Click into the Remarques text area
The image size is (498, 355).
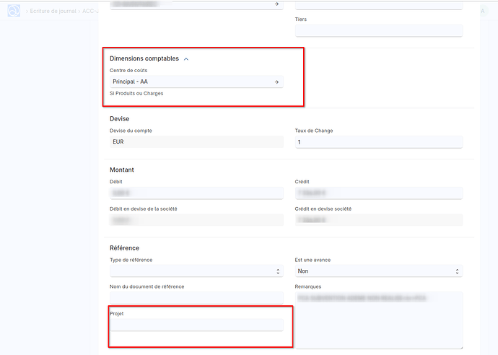point(378,319)
